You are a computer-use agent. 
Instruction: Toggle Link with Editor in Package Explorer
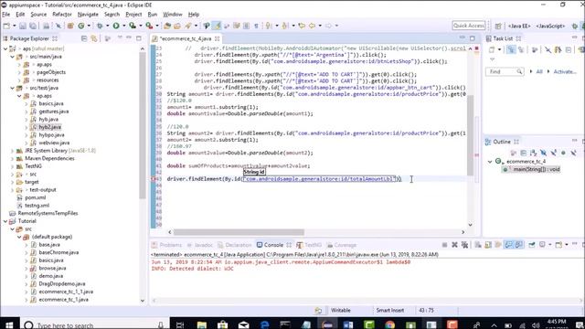click(93, 38)
